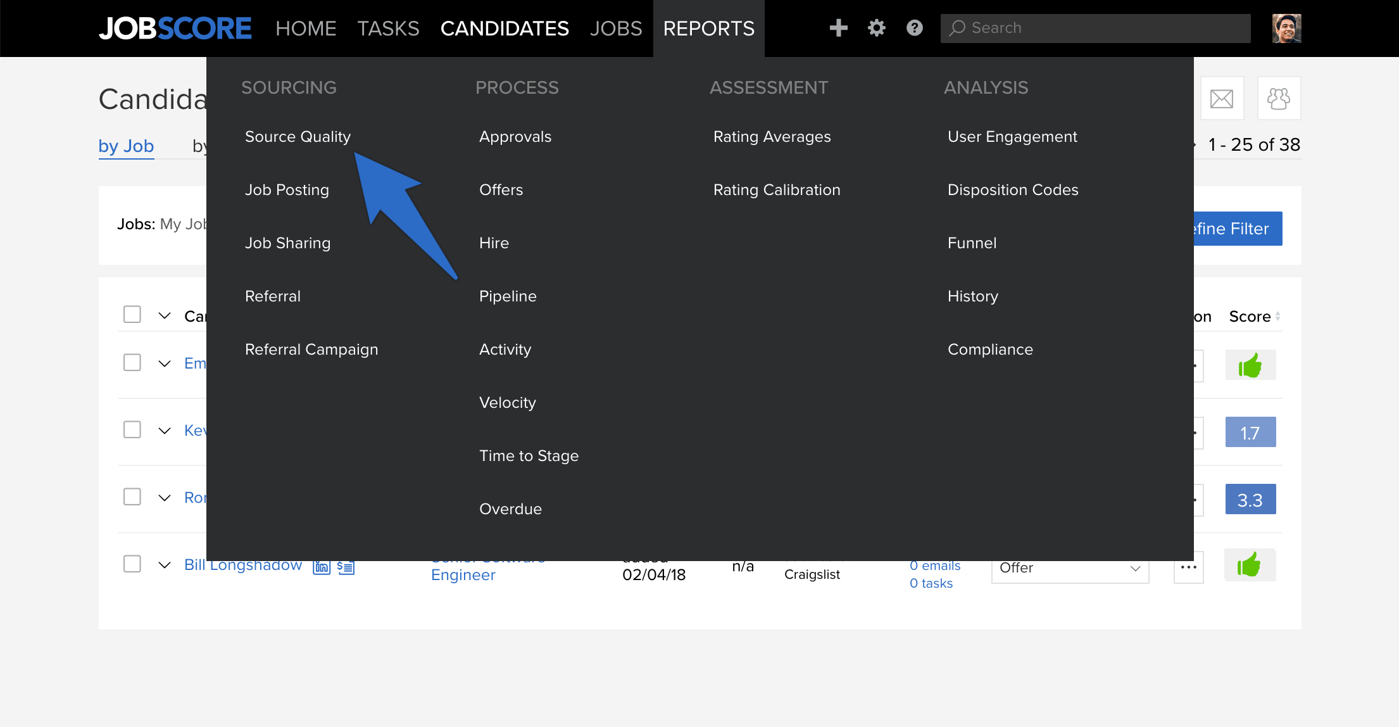Open the Offer stage dropdown
1399x727 pixels.
click(x=1070, y=569)
